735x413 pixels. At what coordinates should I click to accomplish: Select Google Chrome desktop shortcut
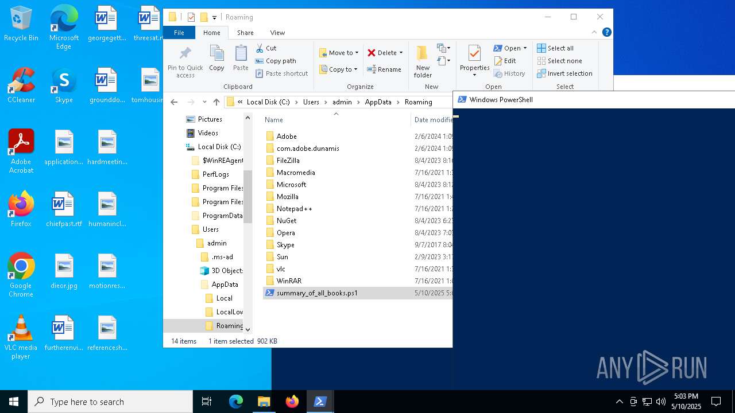tap(21, 275)
